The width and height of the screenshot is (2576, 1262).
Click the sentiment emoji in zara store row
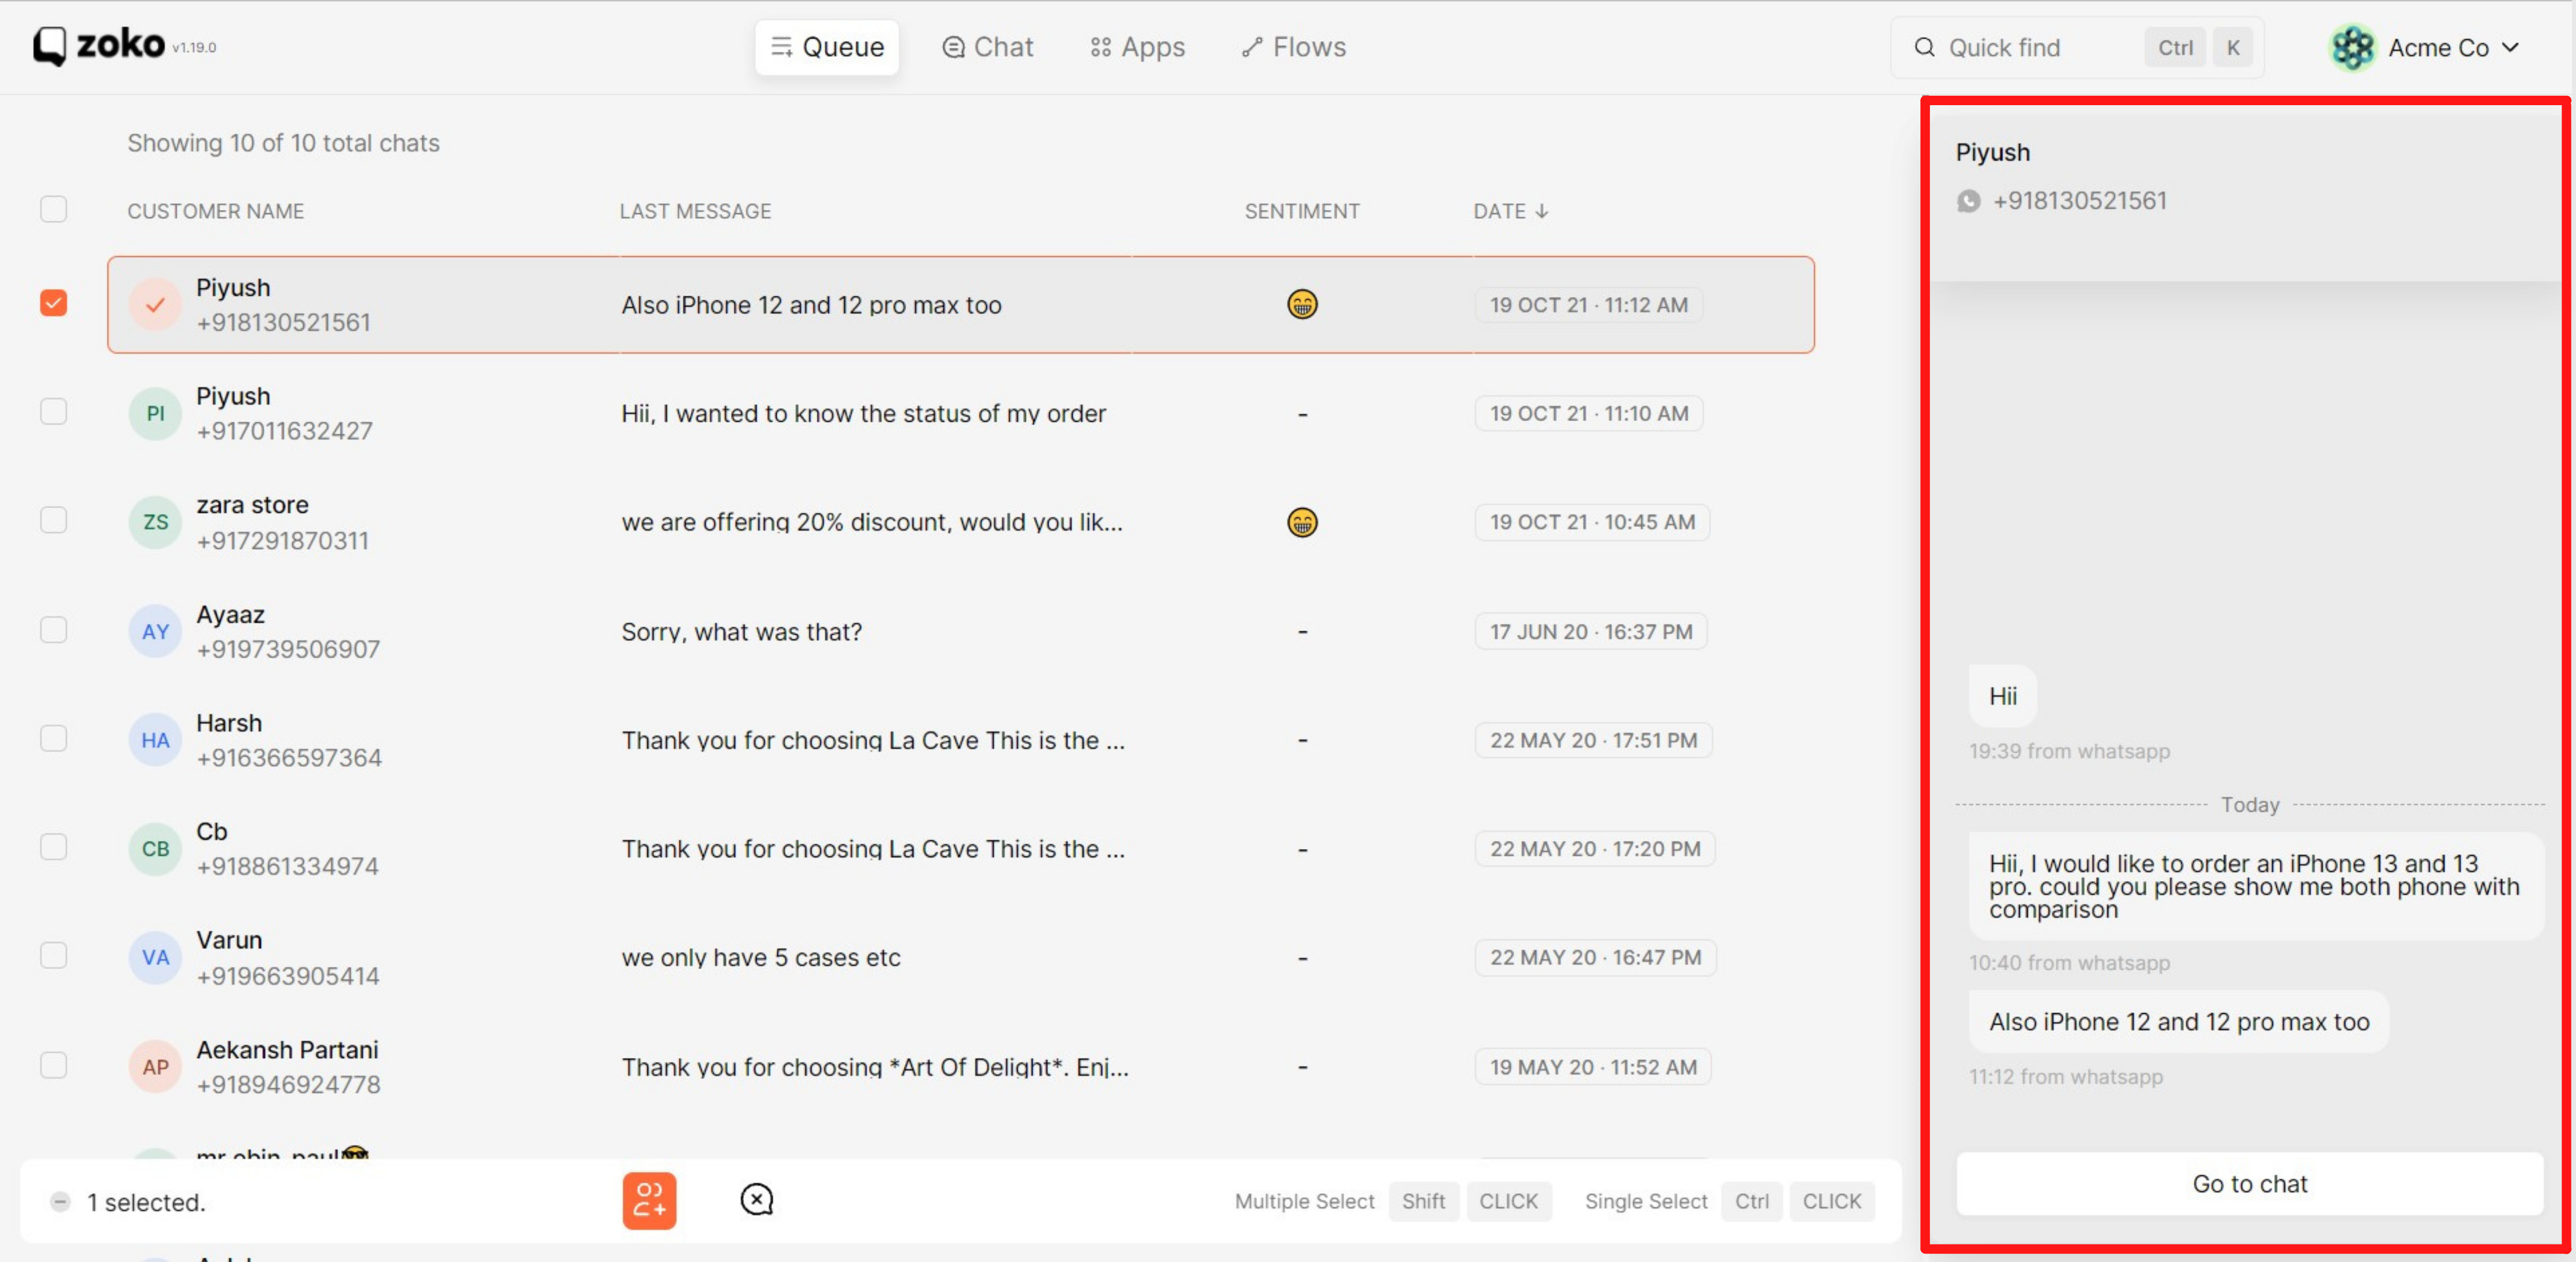(1302, 522)
